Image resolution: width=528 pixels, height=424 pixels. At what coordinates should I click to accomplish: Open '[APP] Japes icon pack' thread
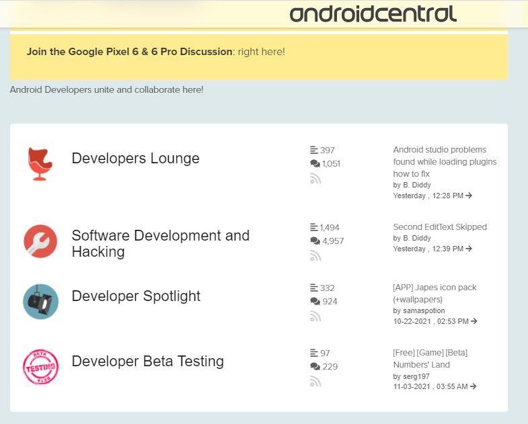(435, 294)
